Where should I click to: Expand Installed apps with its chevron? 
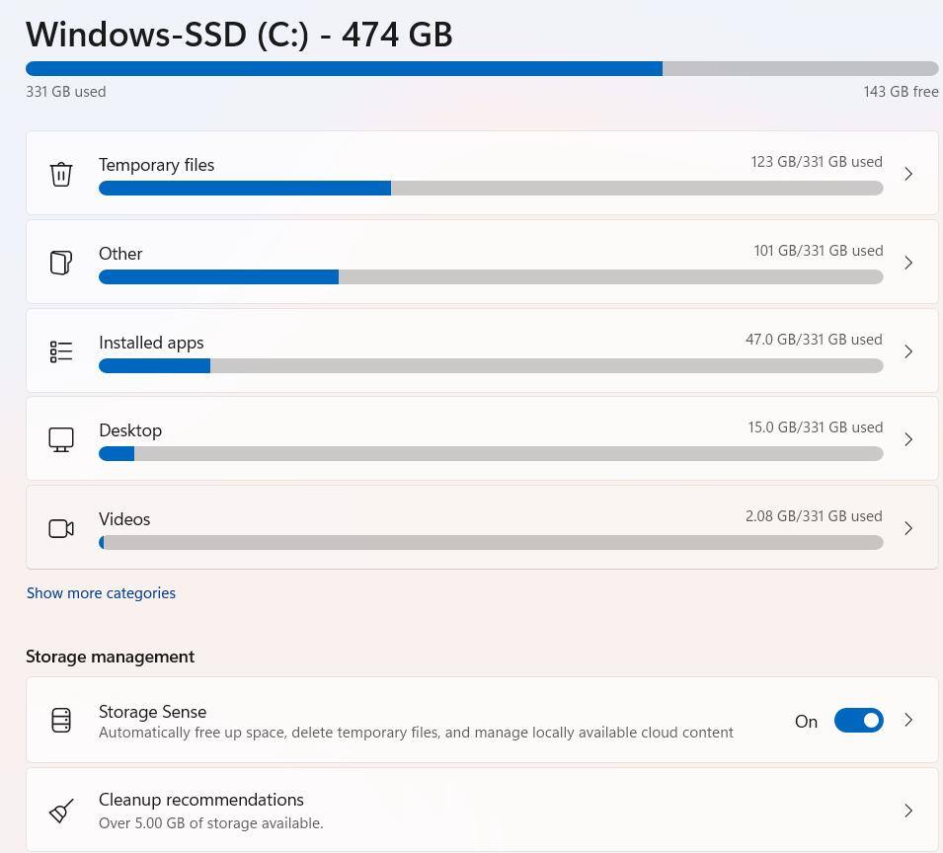pos(908,351)
